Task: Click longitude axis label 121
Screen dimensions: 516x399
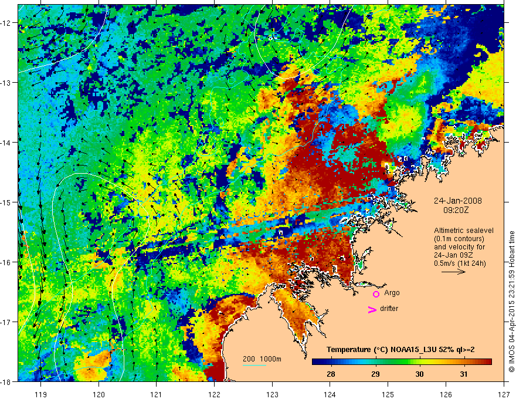Action: [x=157, y=394]
